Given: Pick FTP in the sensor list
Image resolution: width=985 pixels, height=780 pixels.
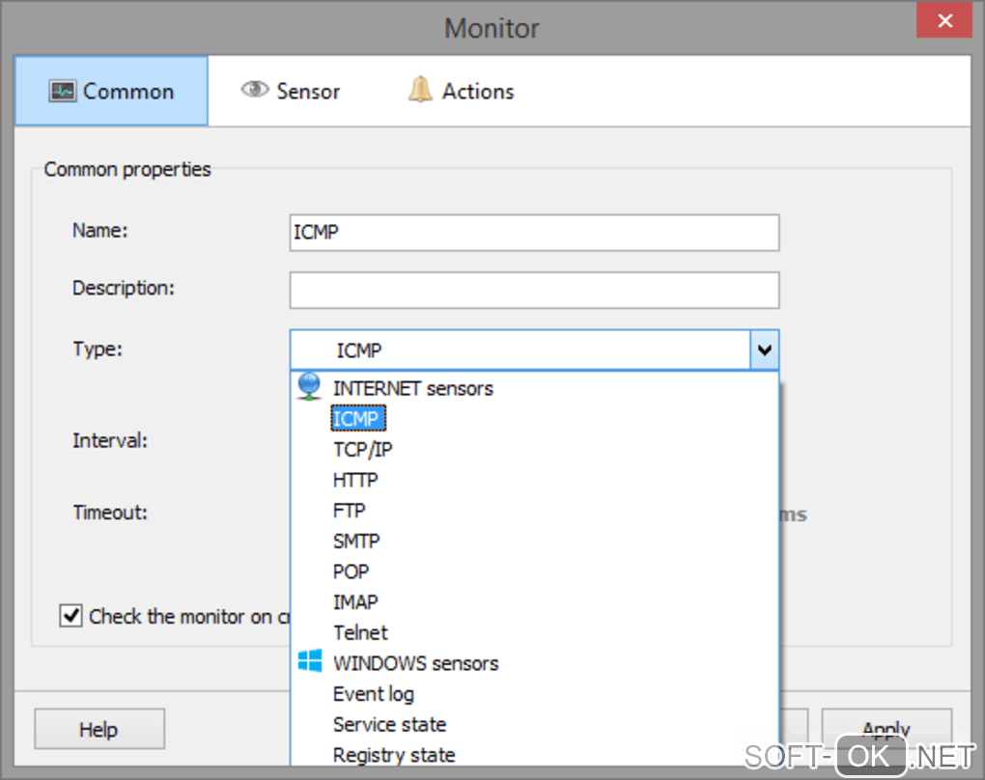Looking at the screenshot, I should [349, 511].
